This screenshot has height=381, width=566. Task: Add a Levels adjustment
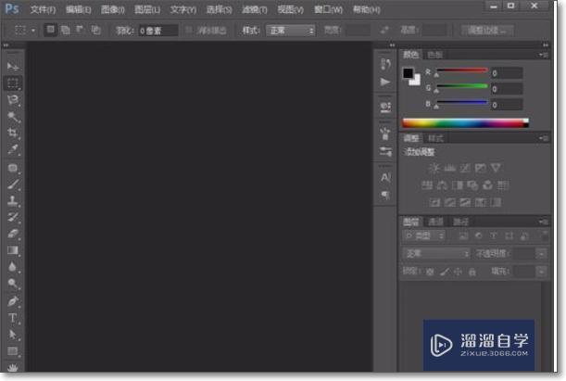coord(450,168)
